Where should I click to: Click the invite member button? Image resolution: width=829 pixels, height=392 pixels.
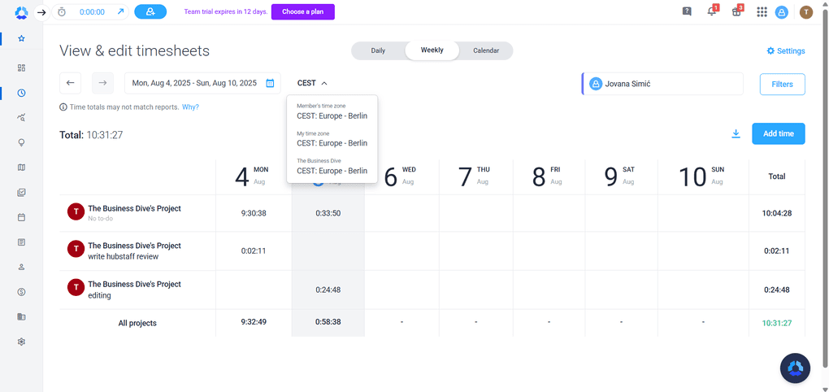pyautogui.click(x=150, y=11)
